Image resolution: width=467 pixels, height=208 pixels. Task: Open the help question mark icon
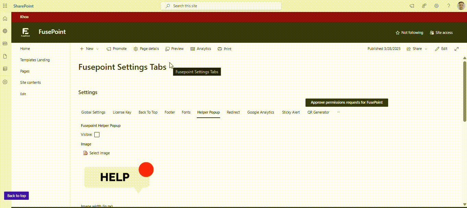pos(448,6)
